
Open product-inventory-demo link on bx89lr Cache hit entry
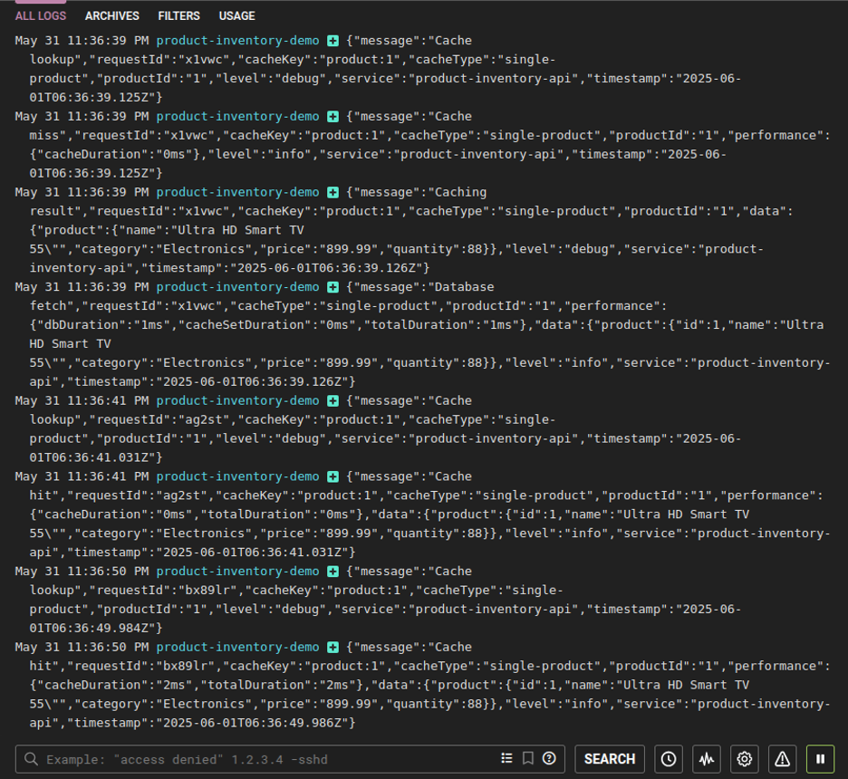238,647
